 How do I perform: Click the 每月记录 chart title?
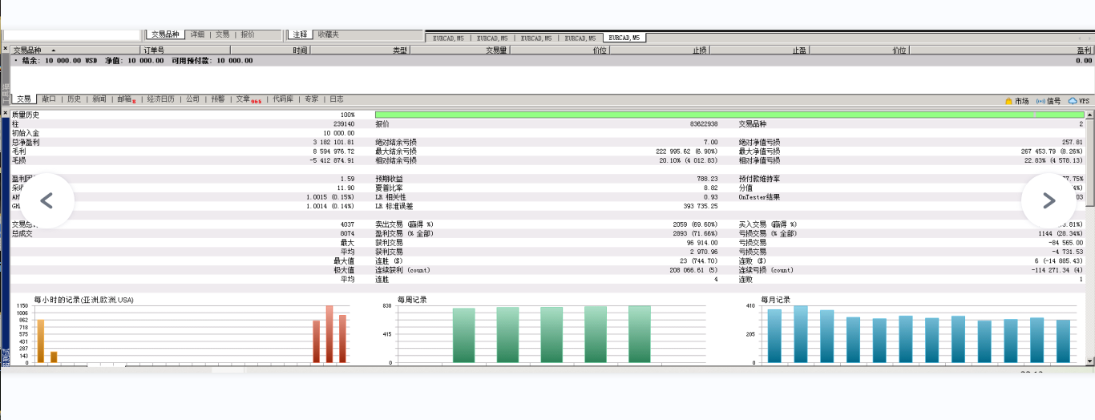pos(774,300)
